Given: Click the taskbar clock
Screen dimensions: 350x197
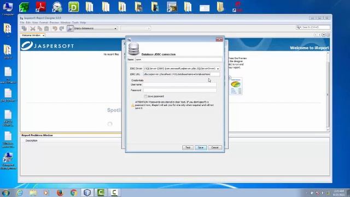Looking at the screenshot, I should [x=339, y=193].
